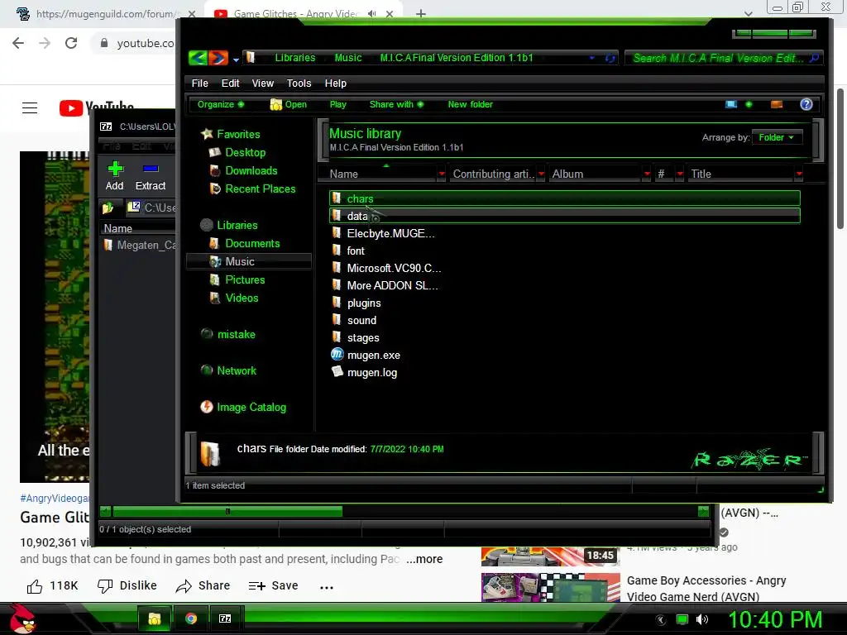Screen dimensions: 847x635
Task: Expand the Share with dropdown
Action: click(396, 104)
